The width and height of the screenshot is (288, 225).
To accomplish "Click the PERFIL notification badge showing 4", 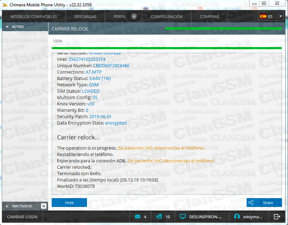I will pos(134,16).
